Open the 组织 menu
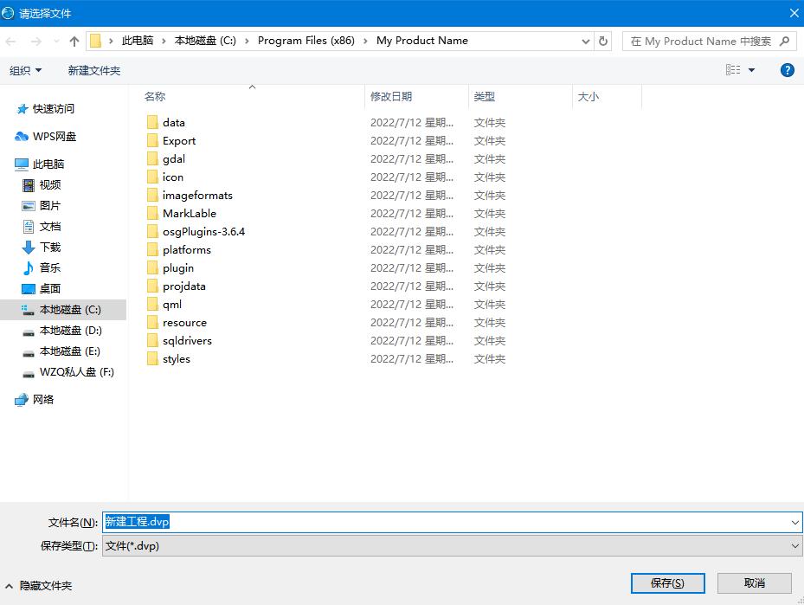Screen dimensions: 804x605 click(x=25, y=71)
